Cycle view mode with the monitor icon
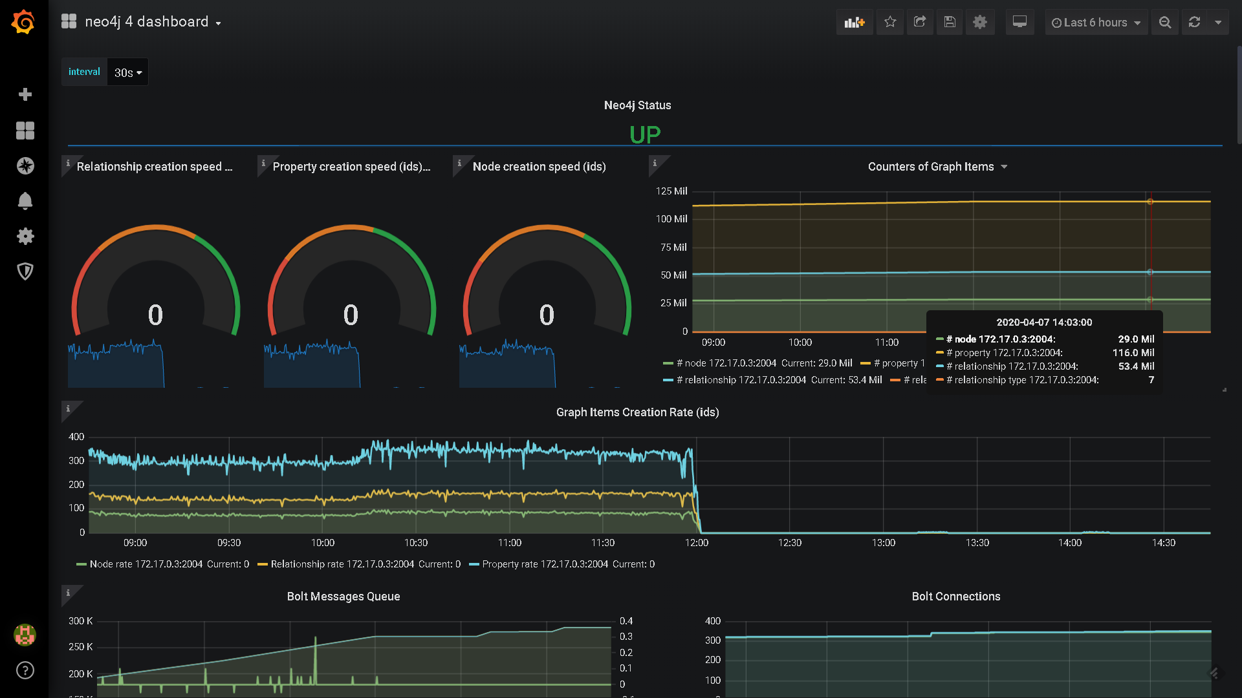Image resolution: width=1242 pixels, height=698 pixels. (x=1019, y=23)
